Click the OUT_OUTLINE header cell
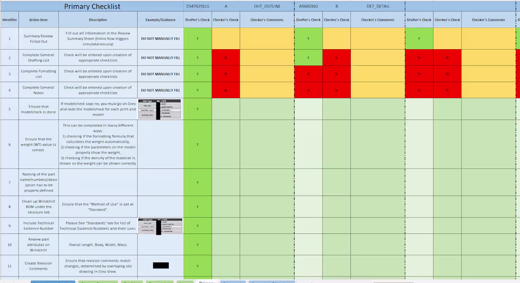 (267, 6)
